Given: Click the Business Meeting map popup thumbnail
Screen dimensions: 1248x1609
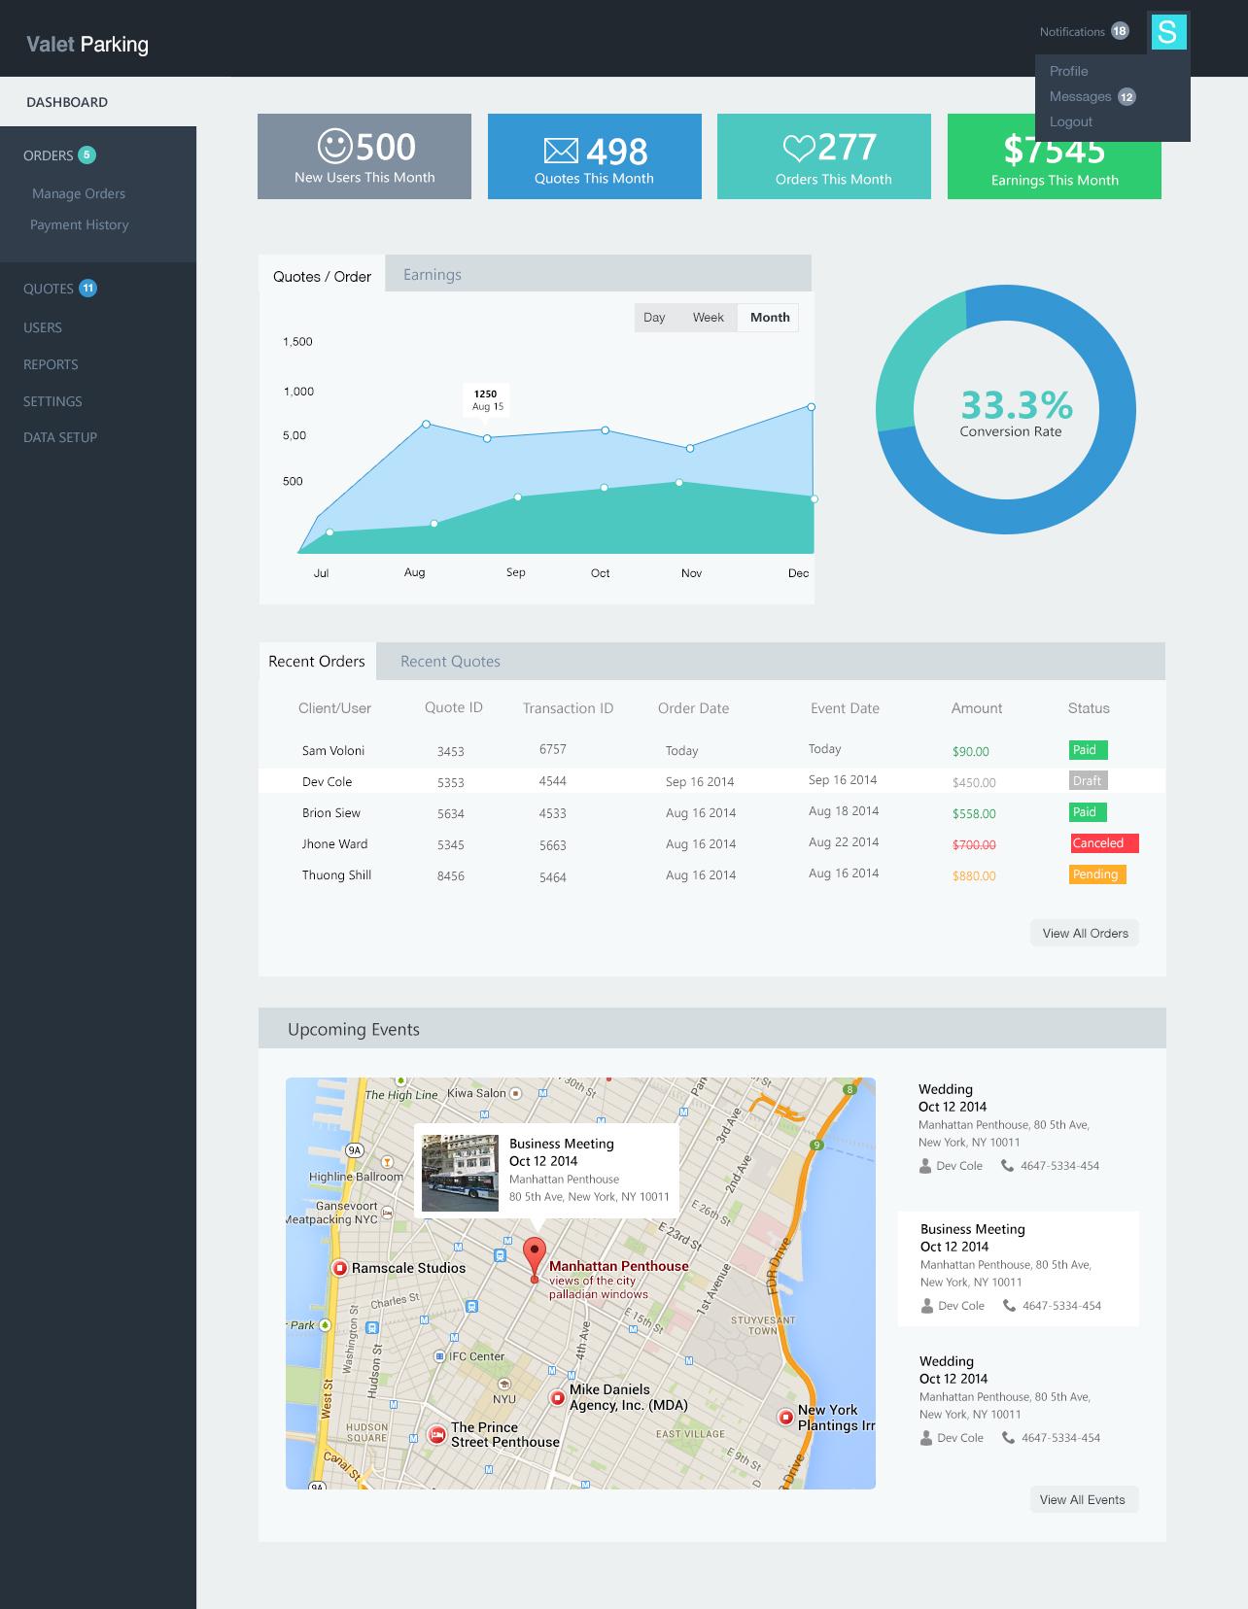Looking at the screenshot, I should coord(460,1173).
